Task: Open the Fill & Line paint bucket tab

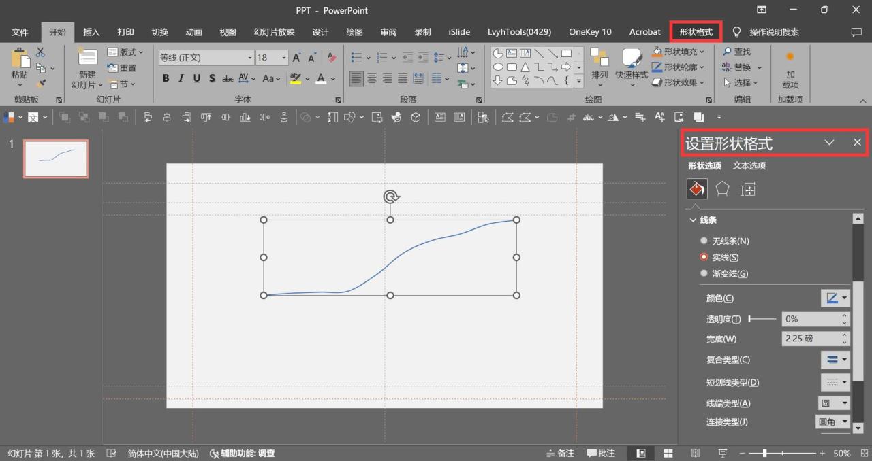Action: tap(697, 188)
